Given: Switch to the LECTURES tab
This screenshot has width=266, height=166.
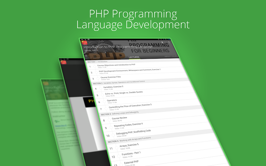Looking at the screenshot, I should (x=134, y=57).
